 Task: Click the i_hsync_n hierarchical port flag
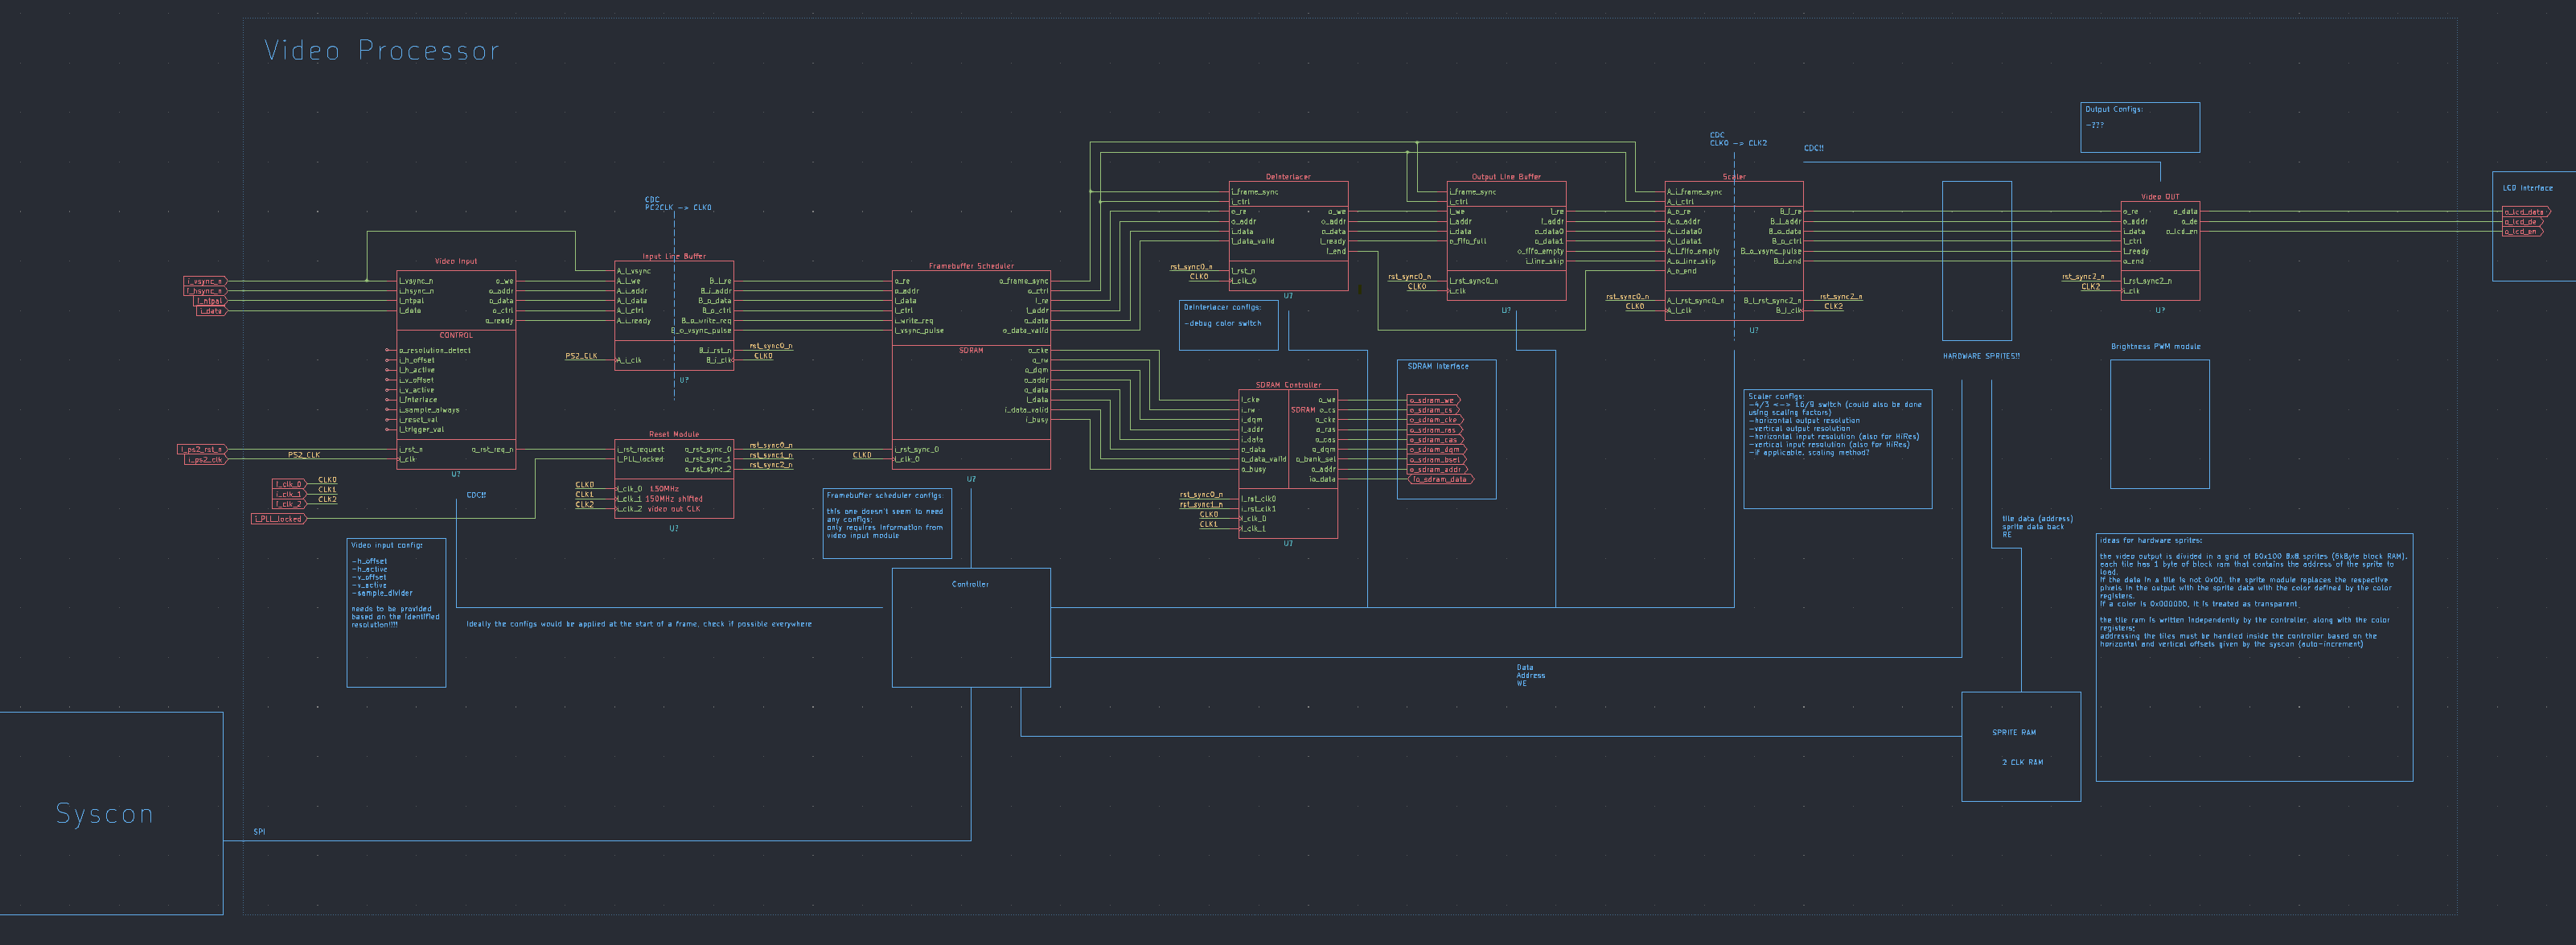[x=205, y=291]
